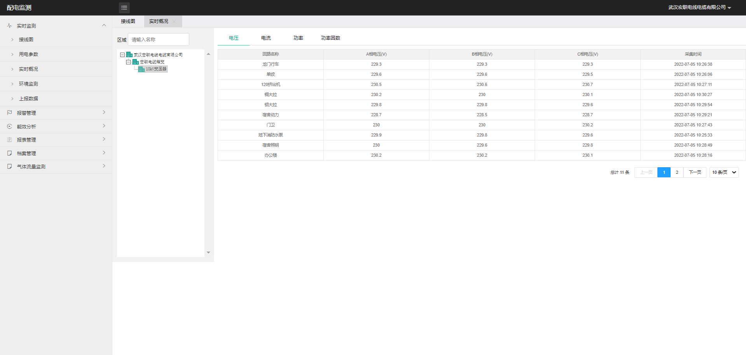Screen dimensions: 746x355
Task: Click the region name search input
Action: pos(159,40)
